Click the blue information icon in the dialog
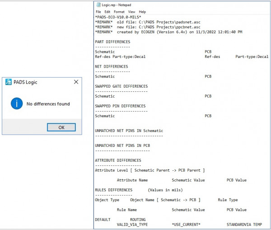 pyautogui.click(x=17, y=103)
